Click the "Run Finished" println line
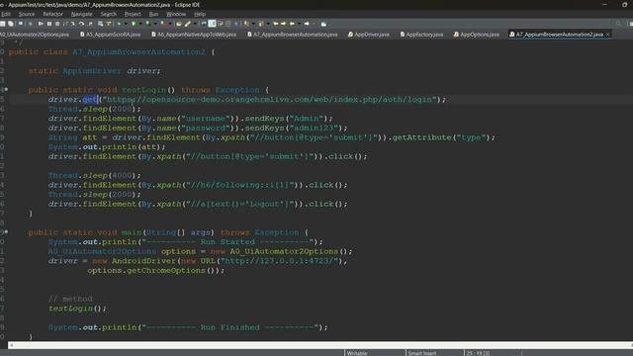The image size is (633, 356). coord(188,327)
